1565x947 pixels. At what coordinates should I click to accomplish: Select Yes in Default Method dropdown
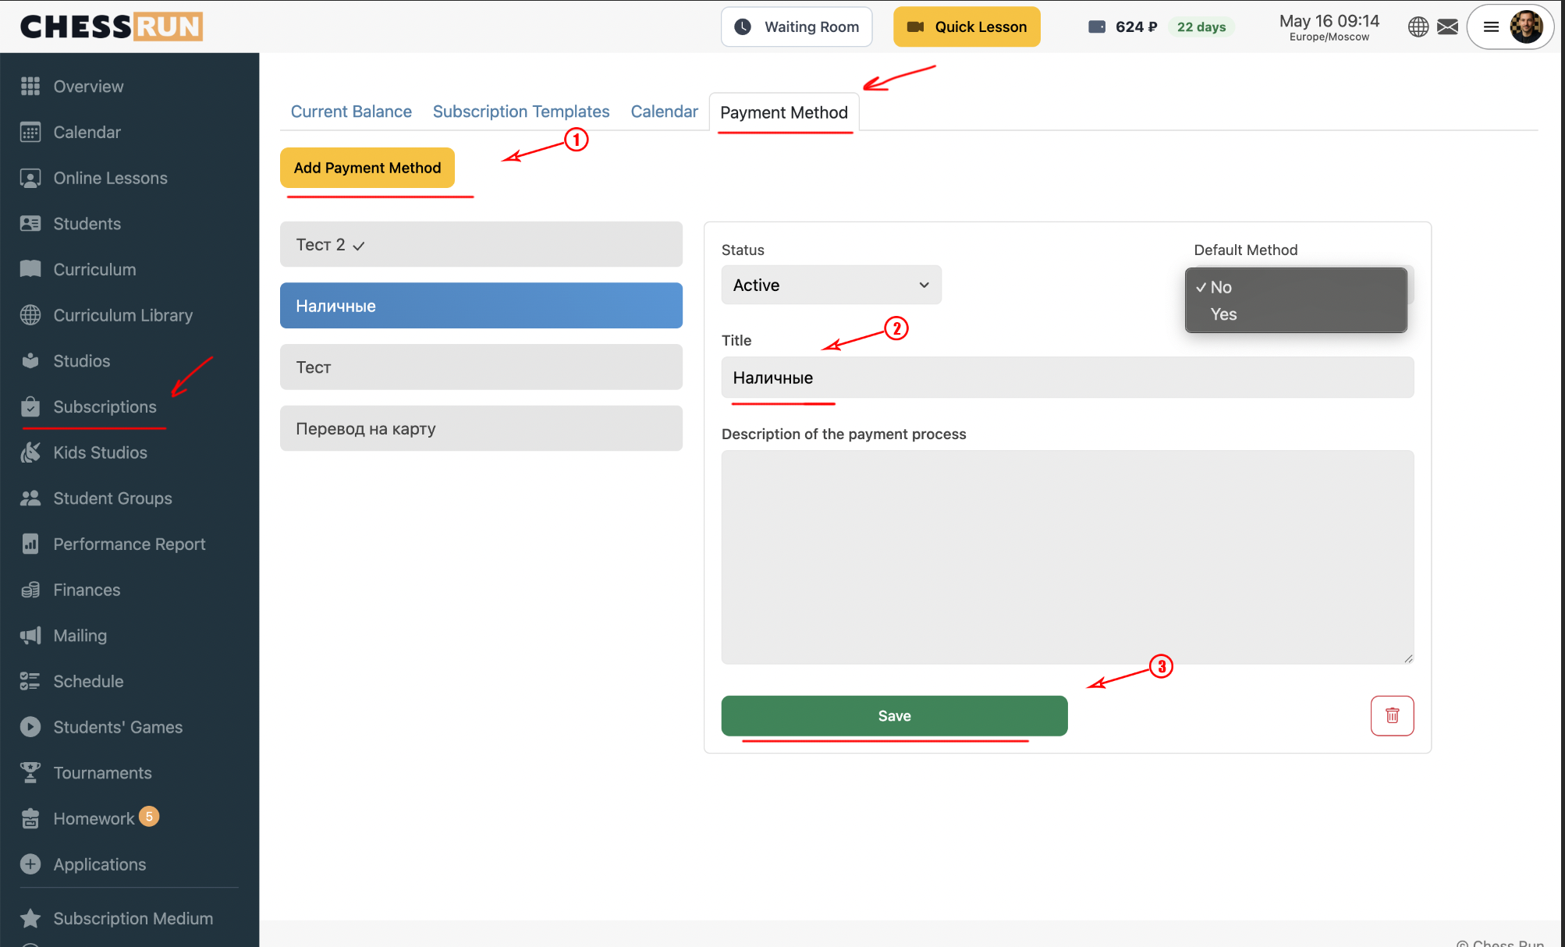pyautogui.click(x=1296, y=314)
